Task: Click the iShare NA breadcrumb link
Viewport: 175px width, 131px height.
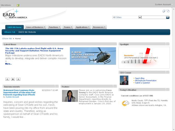Action: pos(7,38)
